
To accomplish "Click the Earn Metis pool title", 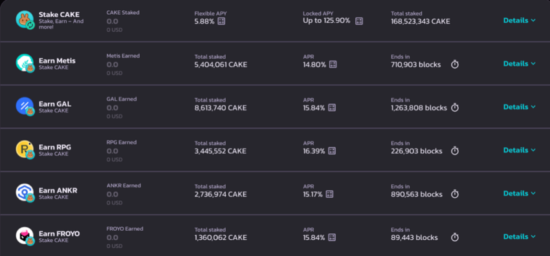I will (x=57, y=61).
